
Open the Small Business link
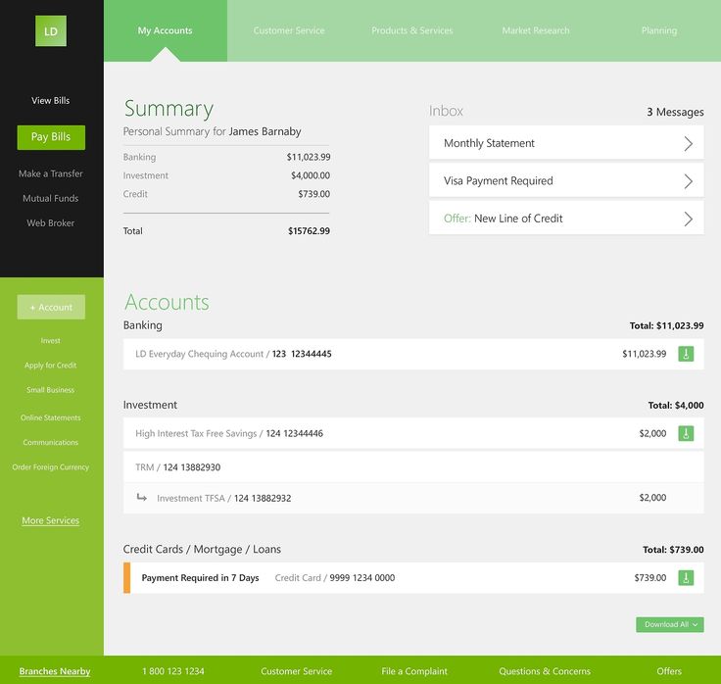coord(51,390)
